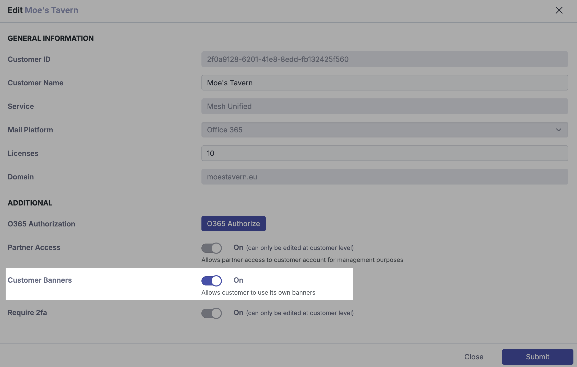Expand the Mail Platform dropdown chevron

pos(558,130)
